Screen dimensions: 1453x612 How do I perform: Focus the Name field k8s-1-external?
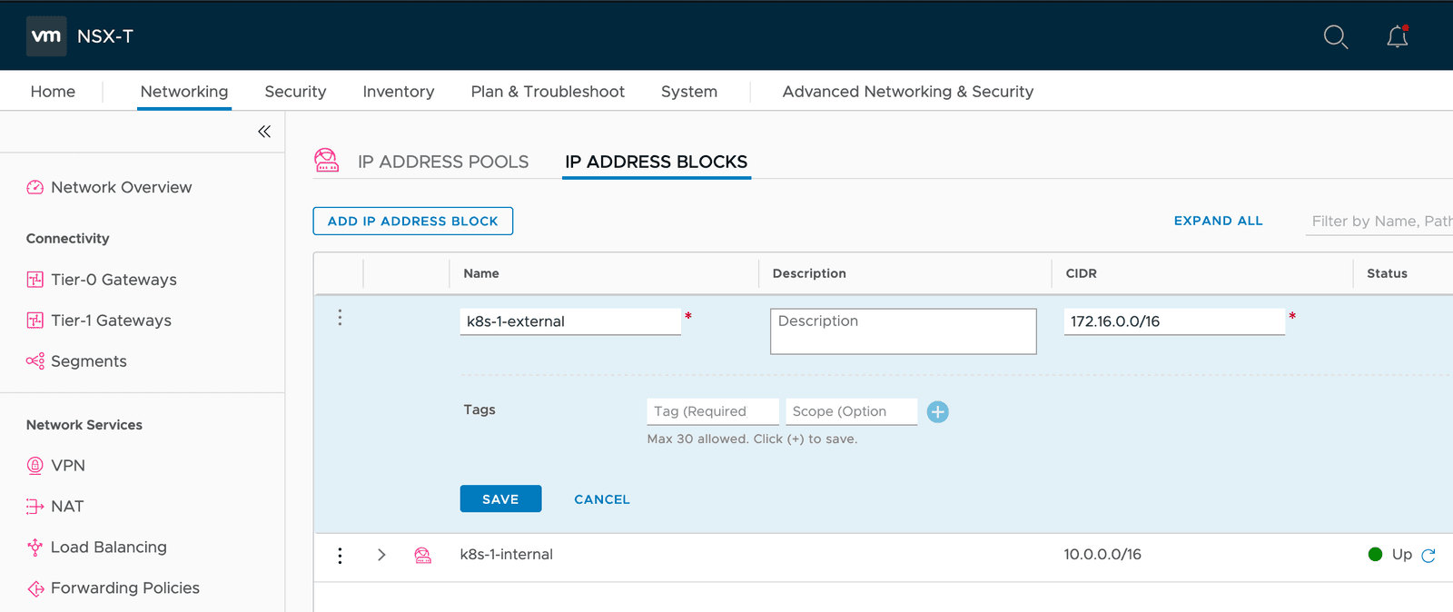click(x=570, y=321)
